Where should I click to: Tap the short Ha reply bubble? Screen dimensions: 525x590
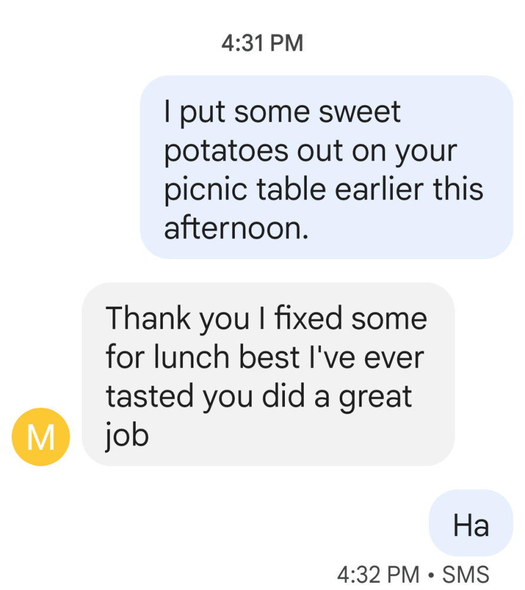[471, 523]
